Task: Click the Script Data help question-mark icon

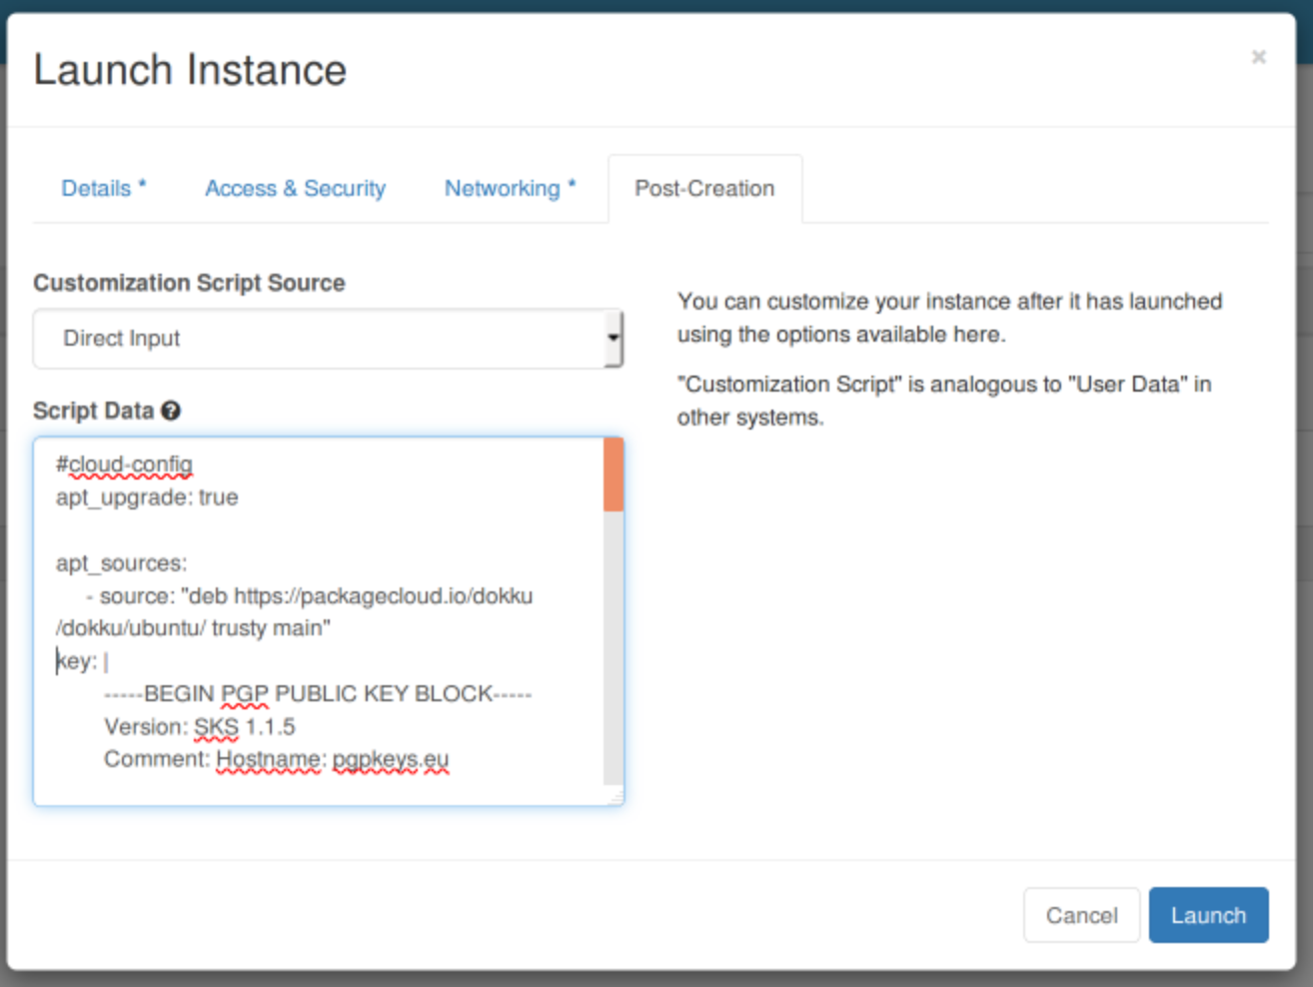Action: [171, 411]
